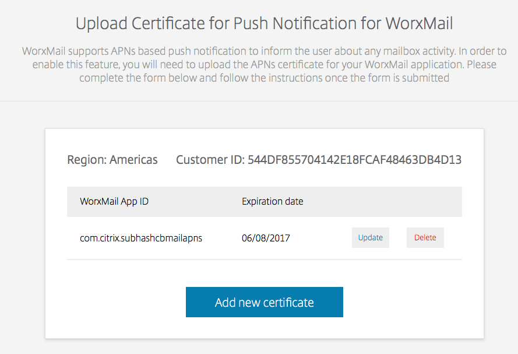
Task: Click empty card space left of Add new certificate
Action: (117, 302)
